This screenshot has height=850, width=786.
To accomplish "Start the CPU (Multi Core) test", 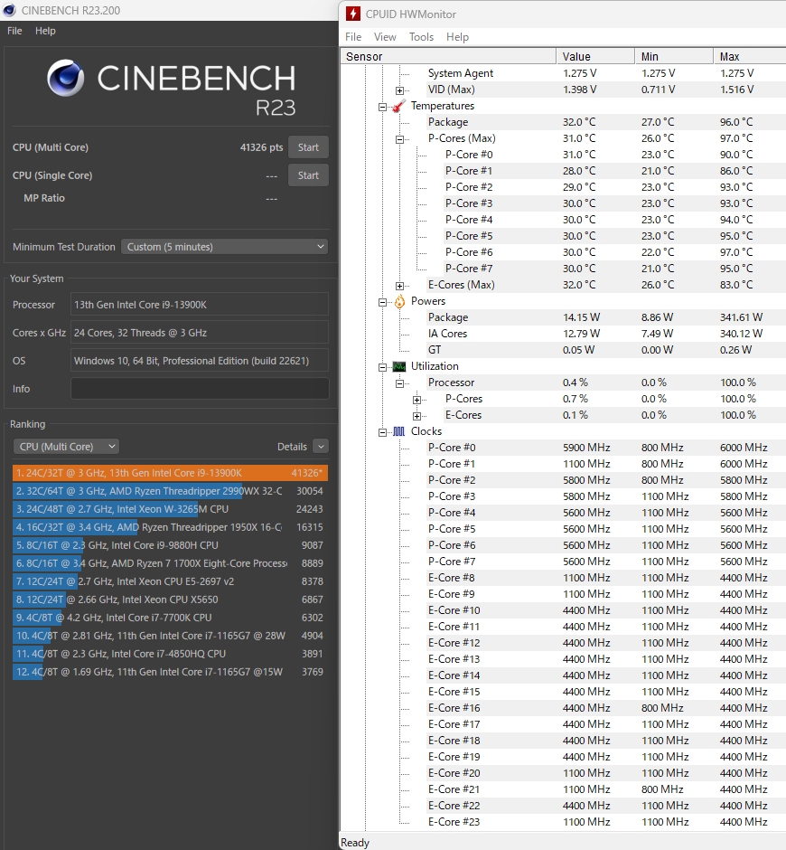I will point(308,147).
